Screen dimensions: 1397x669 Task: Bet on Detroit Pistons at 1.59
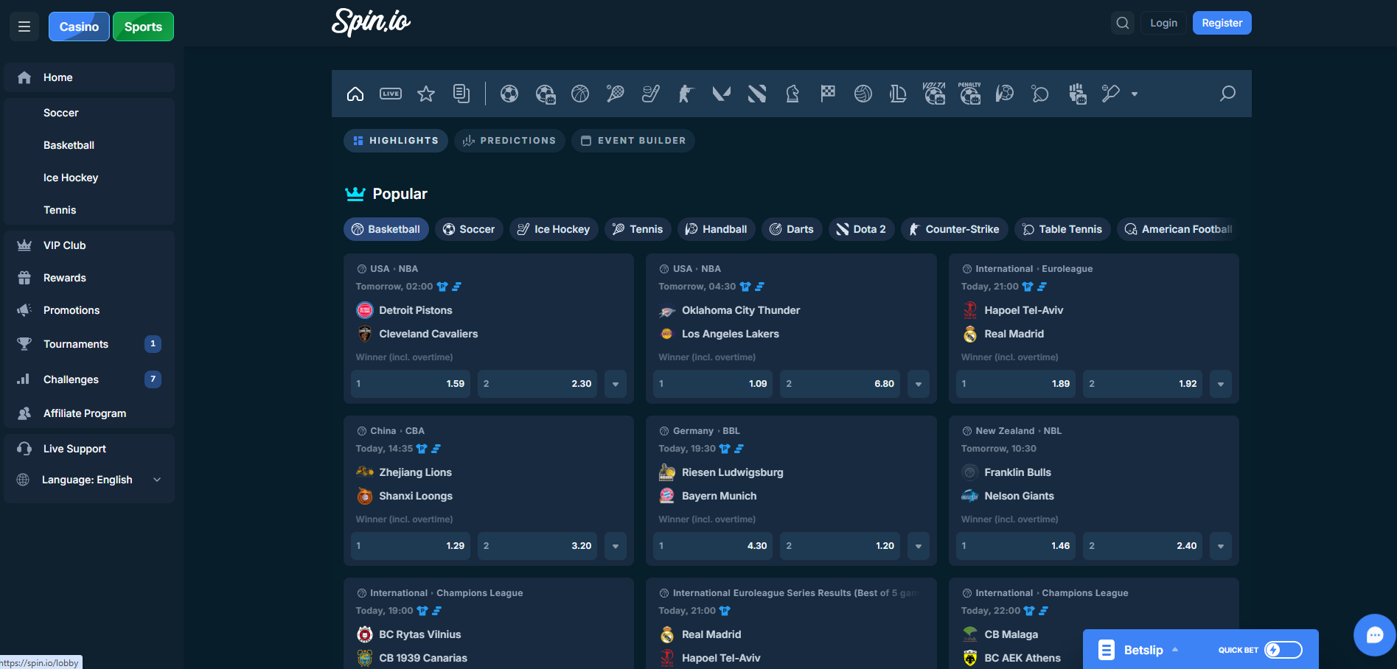[411, 384]
